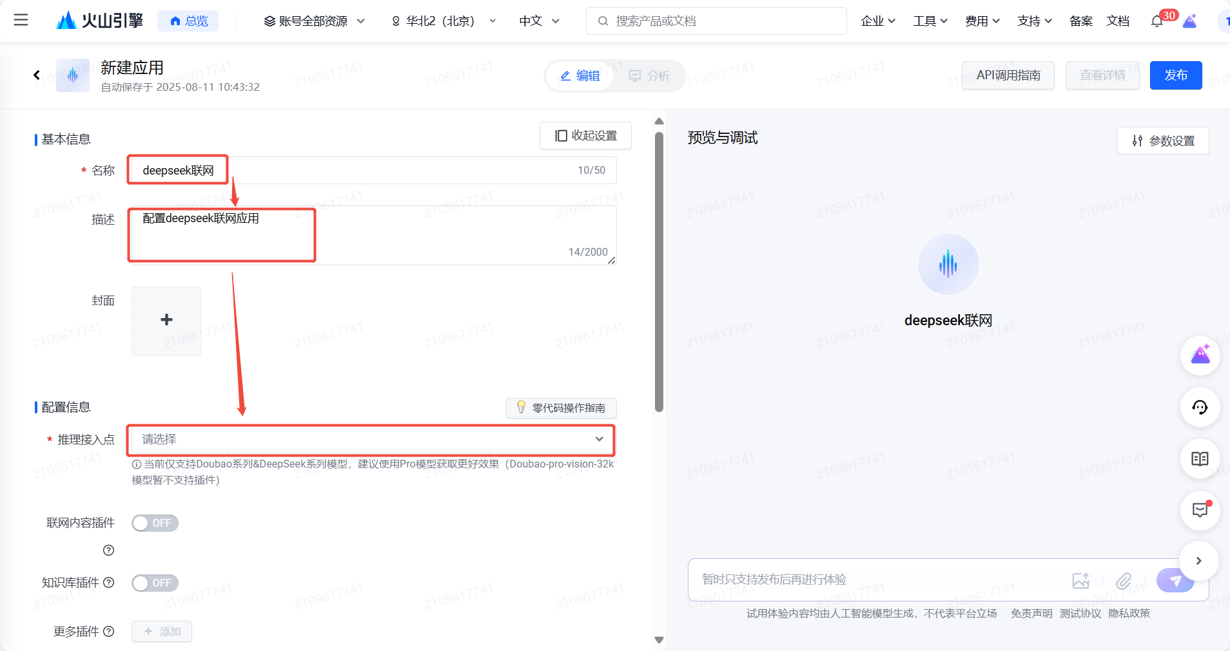Open the 工具 menu
The image size is (1230, 651).
(930, 21)
